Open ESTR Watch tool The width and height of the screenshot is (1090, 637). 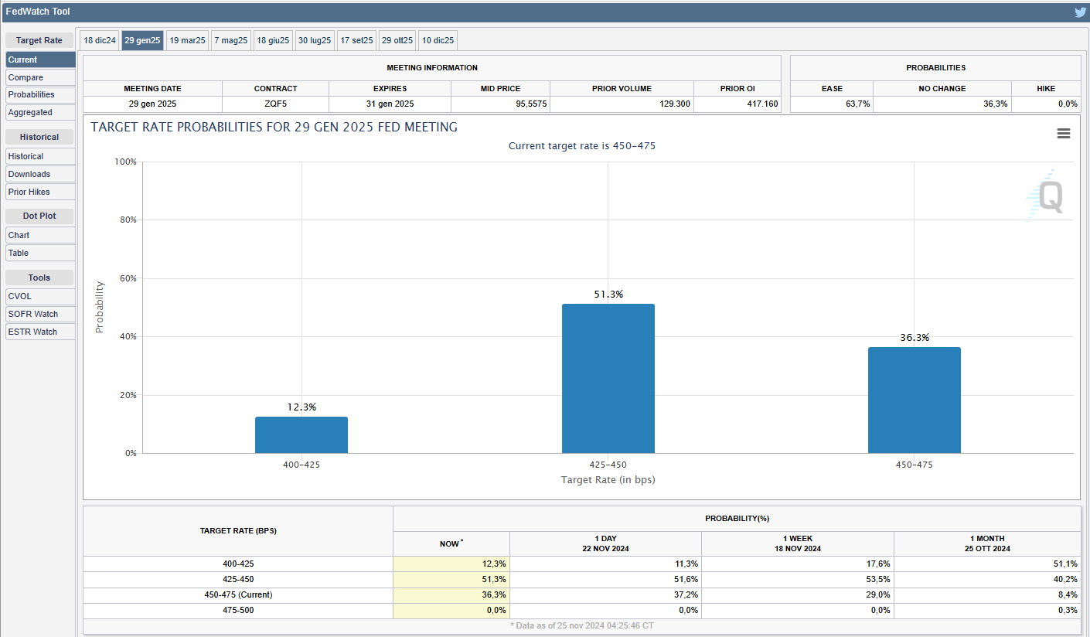click(40, 332)
